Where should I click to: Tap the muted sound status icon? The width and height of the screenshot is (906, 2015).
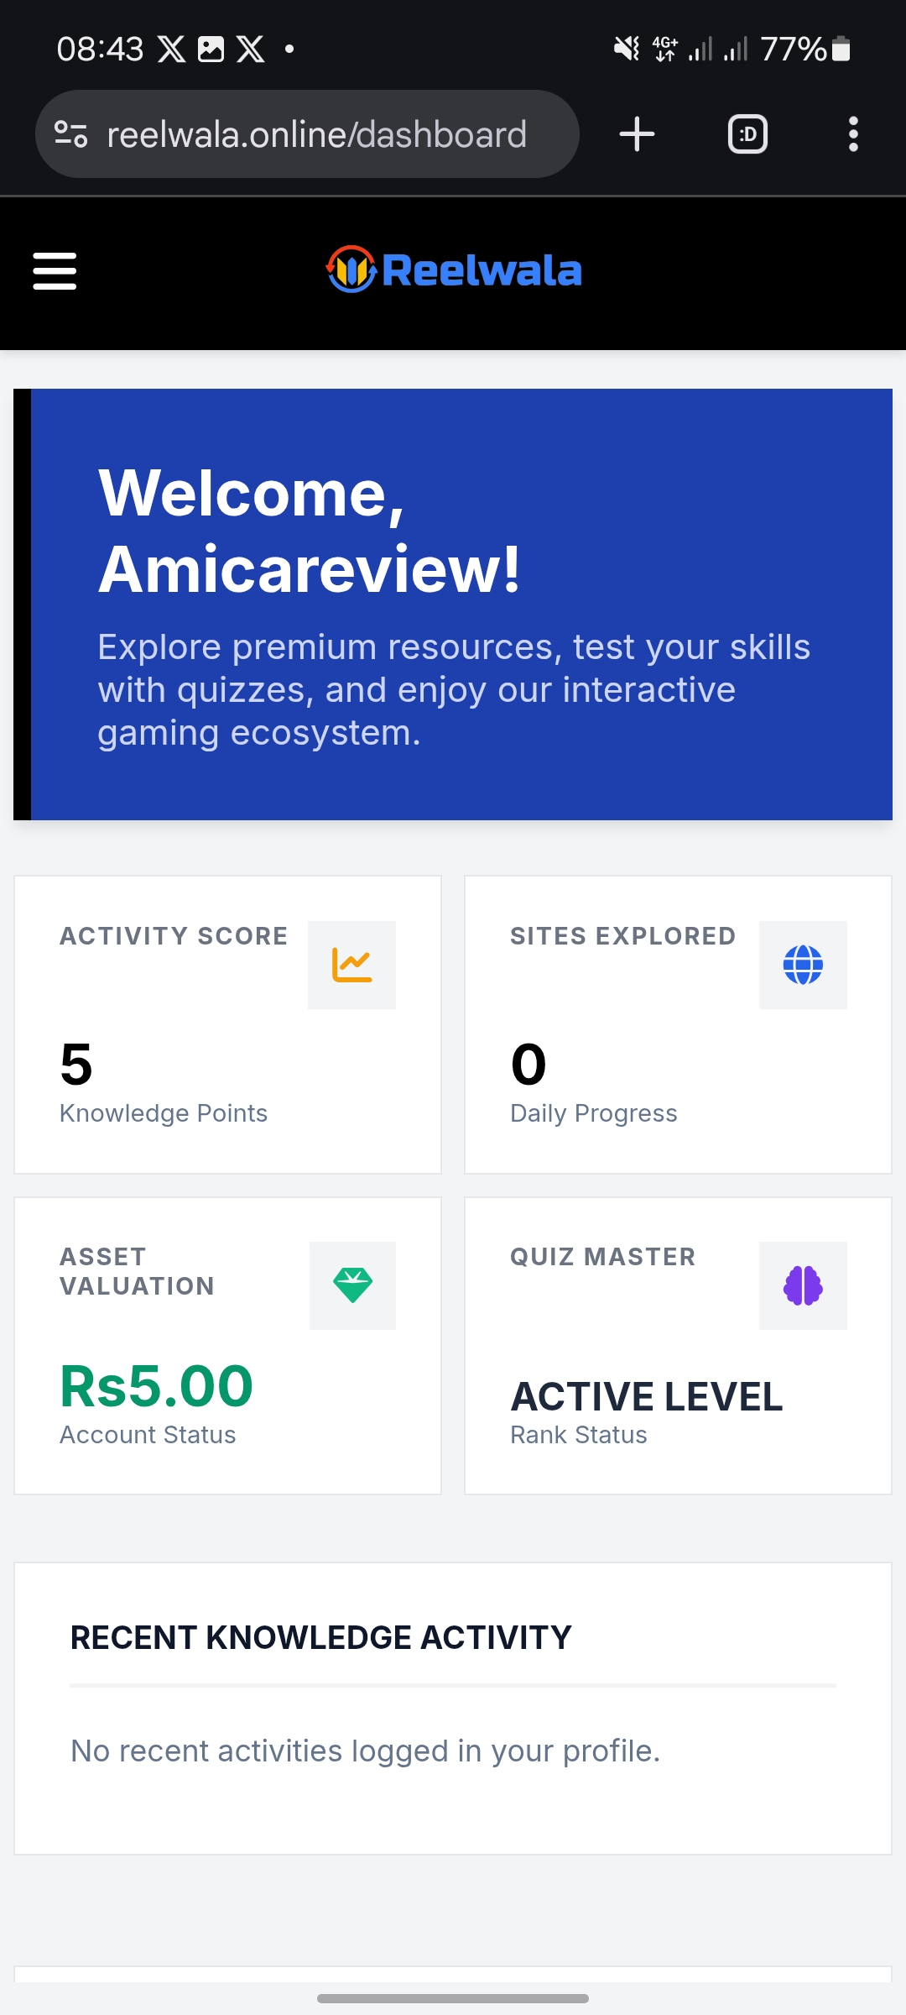pyautogui.click(x=626, y=50)
